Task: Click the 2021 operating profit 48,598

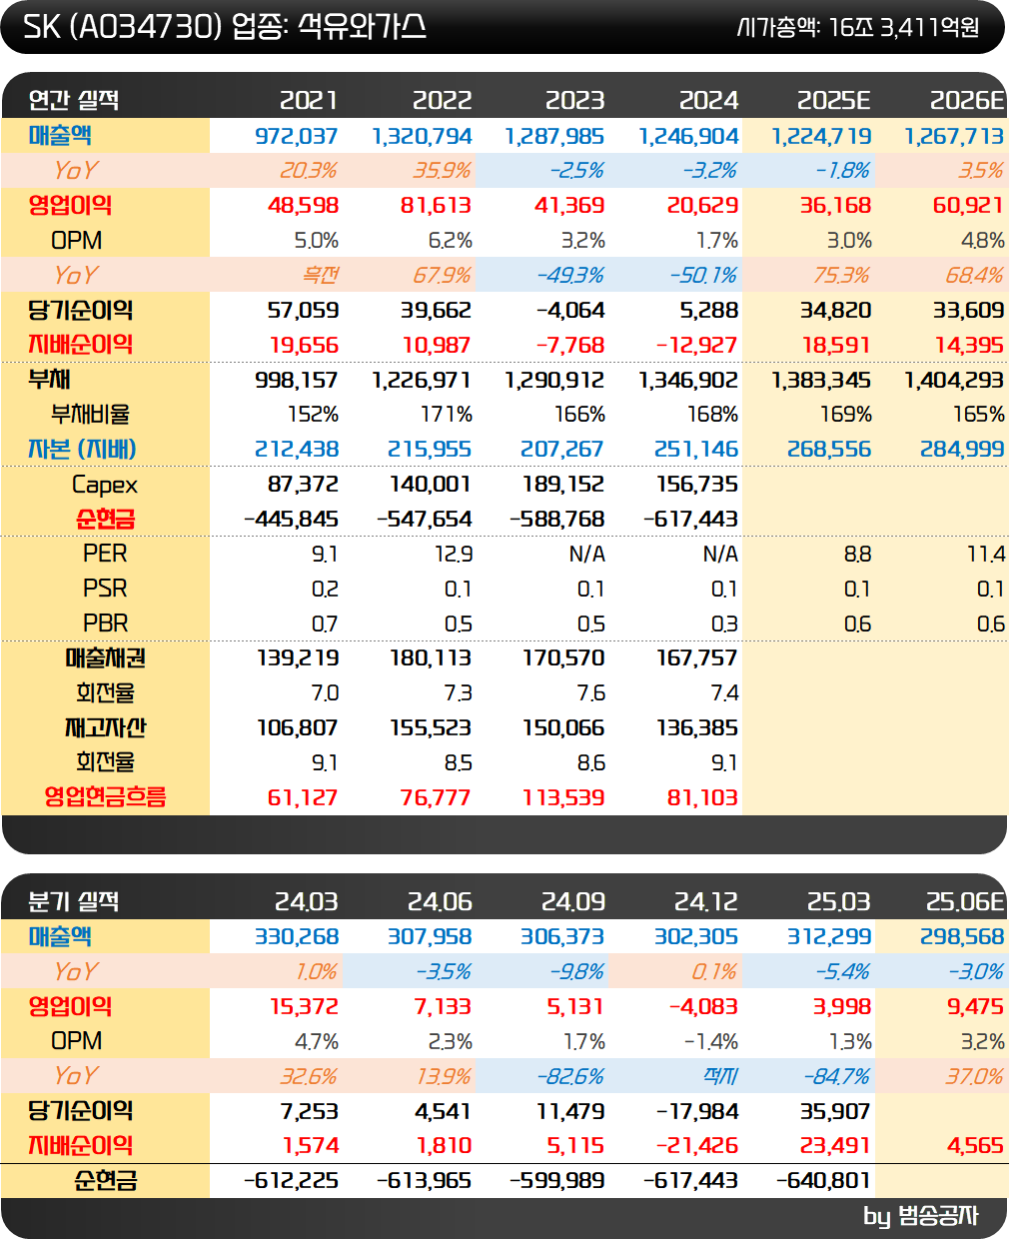Action: pyautogui.click(x=303, y=206)
